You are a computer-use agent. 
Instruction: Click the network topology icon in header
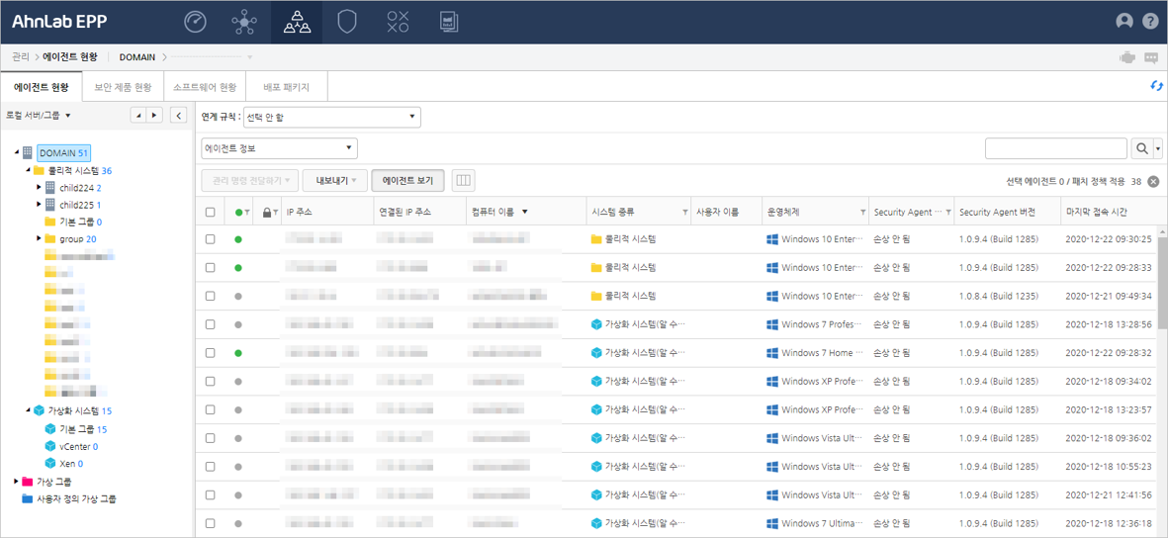click(243, 22)
